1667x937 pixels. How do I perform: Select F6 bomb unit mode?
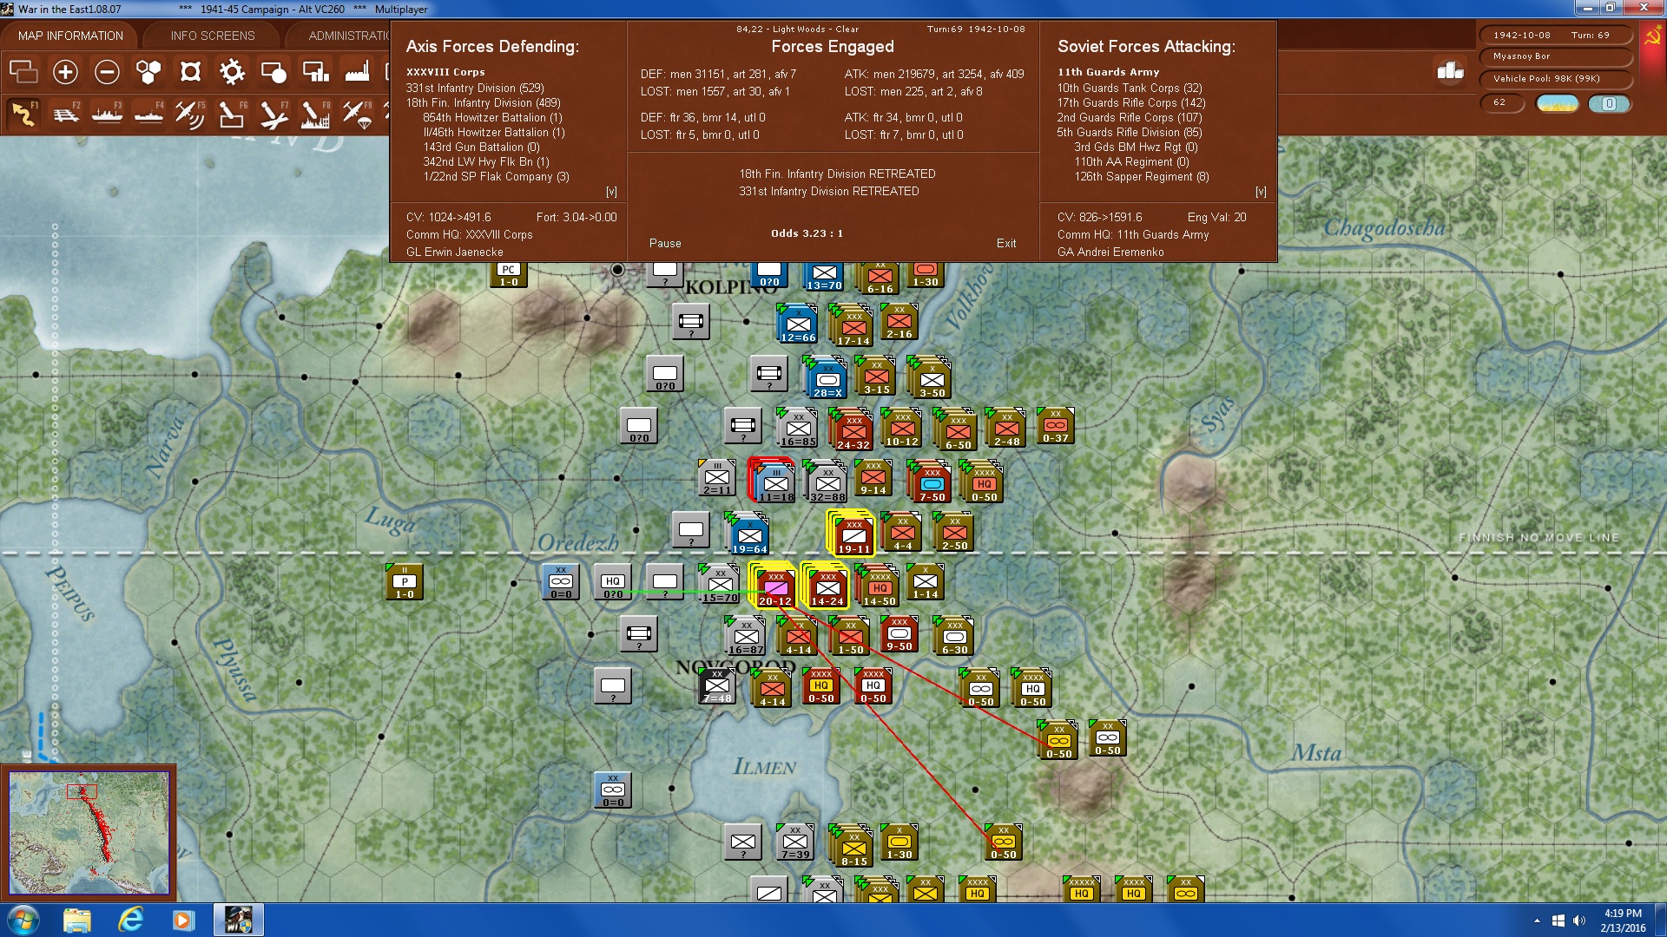(232, 114)
